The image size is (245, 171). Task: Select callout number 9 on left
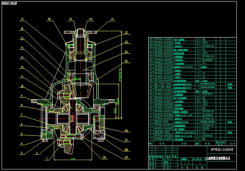pos(22,95)
